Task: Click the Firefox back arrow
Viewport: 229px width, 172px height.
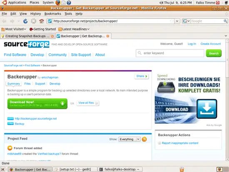Action: (x=4, y=21)
